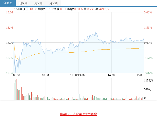Click the 现价 13.33 value in header
Image resolution: width=157 pixels, height=128 pixels.
point(33,9)
